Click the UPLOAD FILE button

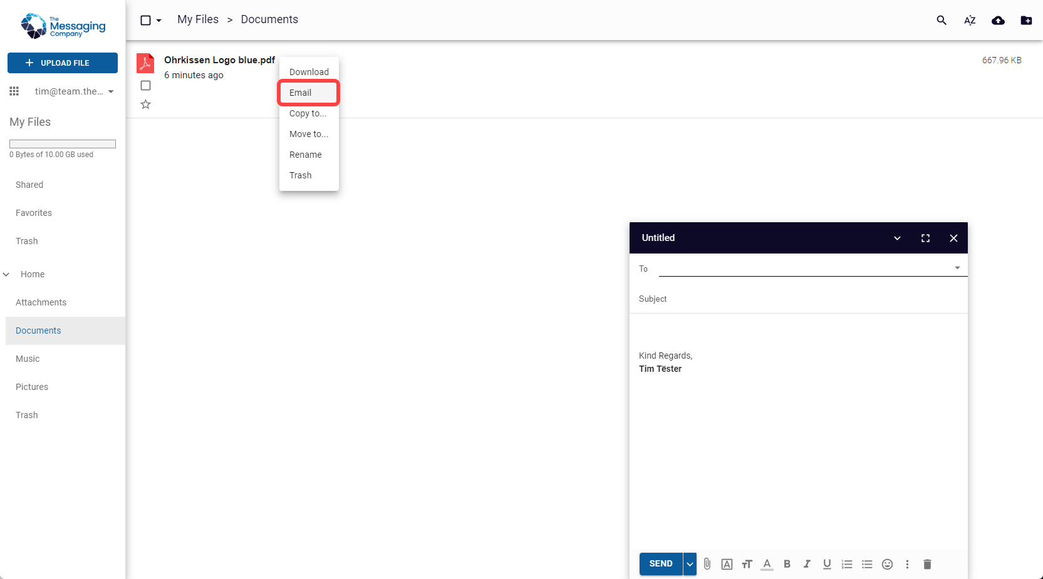point(62,63)
